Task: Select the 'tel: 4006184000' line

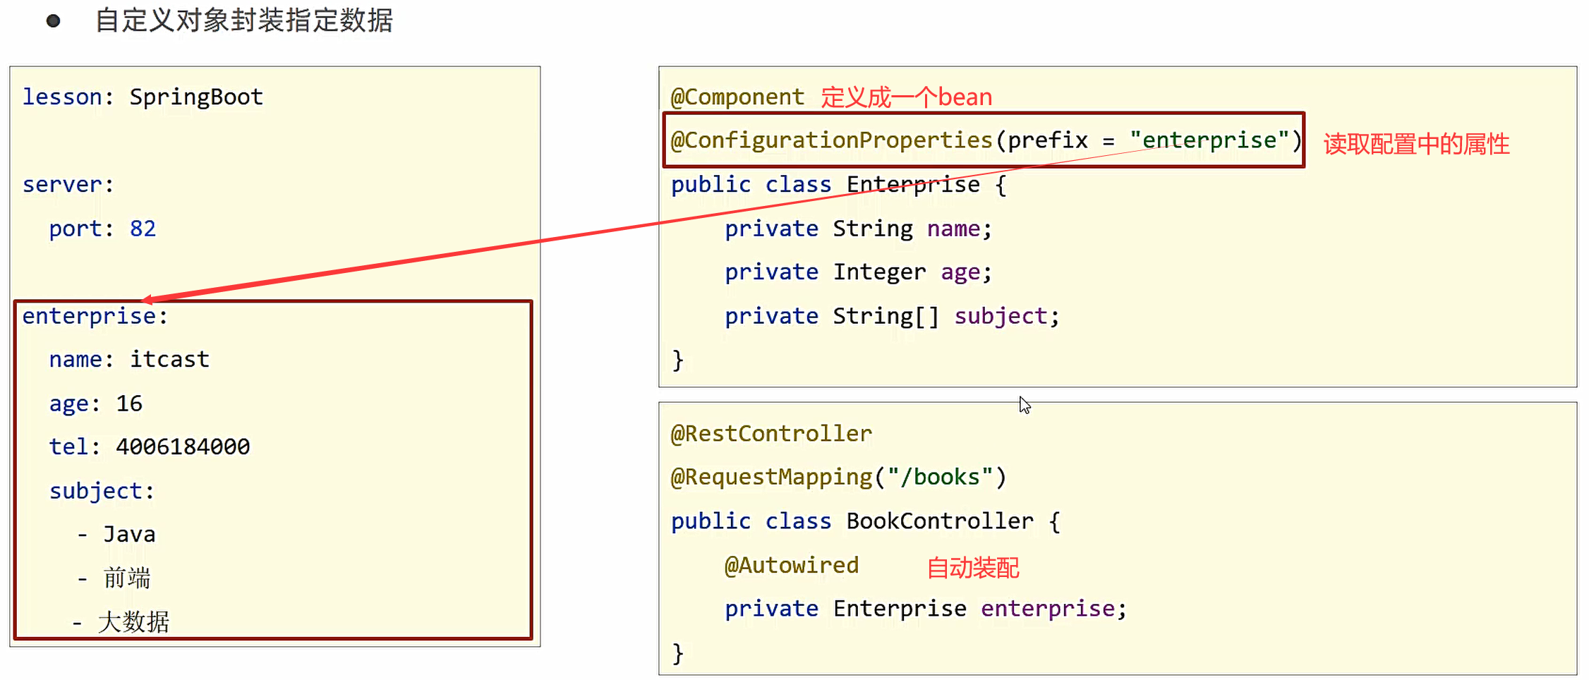Action: [150, 447]
